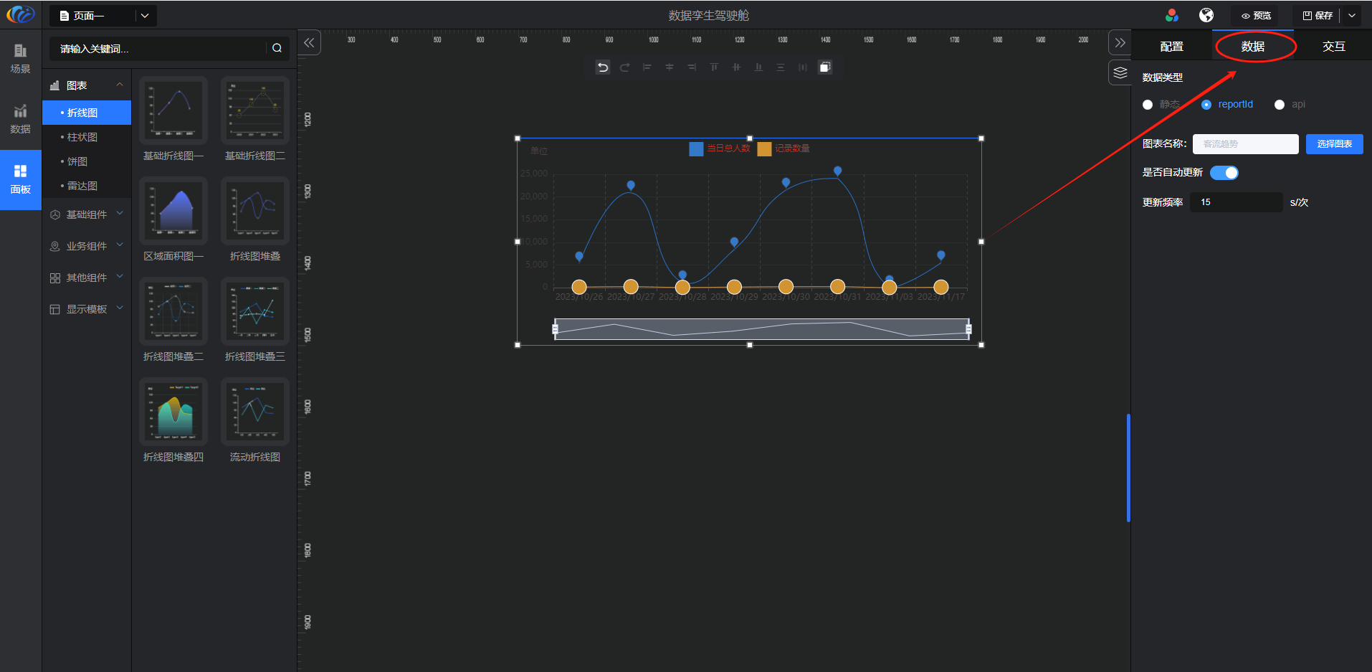Open the layers panel icon
Viewport: 1372px width, 672px height.
coord(1120,73)
